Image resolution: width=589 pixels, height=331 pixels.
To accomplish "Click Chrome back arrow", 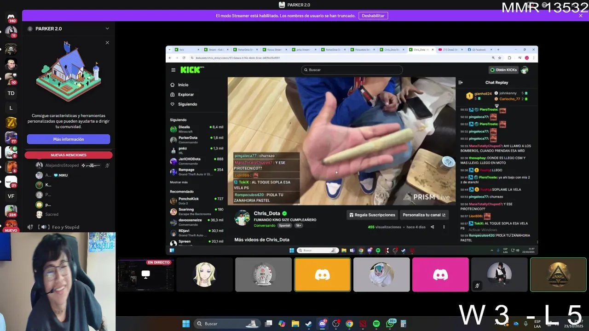I will pyautogui.click(x=170, y=58).
